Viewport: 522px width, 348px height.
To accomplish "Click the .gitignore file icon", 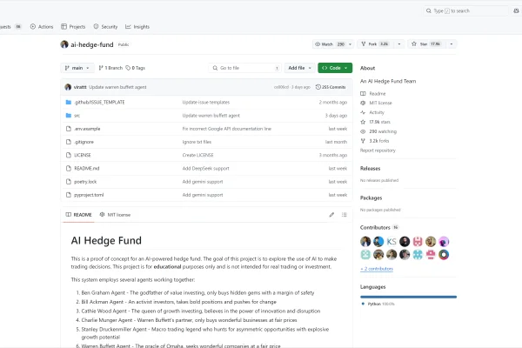I will (x=69, y=142).
